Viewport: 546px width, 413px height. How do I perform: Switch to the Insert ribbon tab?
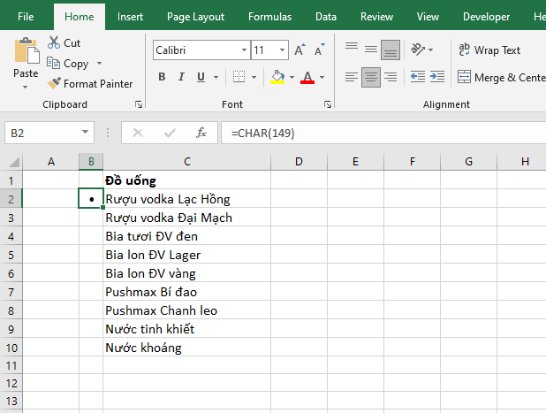[131, 16]
